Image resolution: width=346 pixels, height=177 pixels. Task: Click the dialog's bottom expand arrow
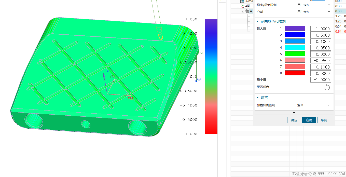[294, 113]
